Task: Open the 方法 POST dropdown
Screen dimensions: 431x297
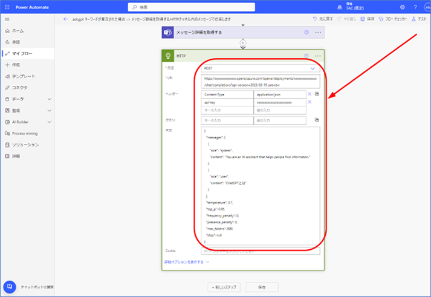Action: coord(261,68)
